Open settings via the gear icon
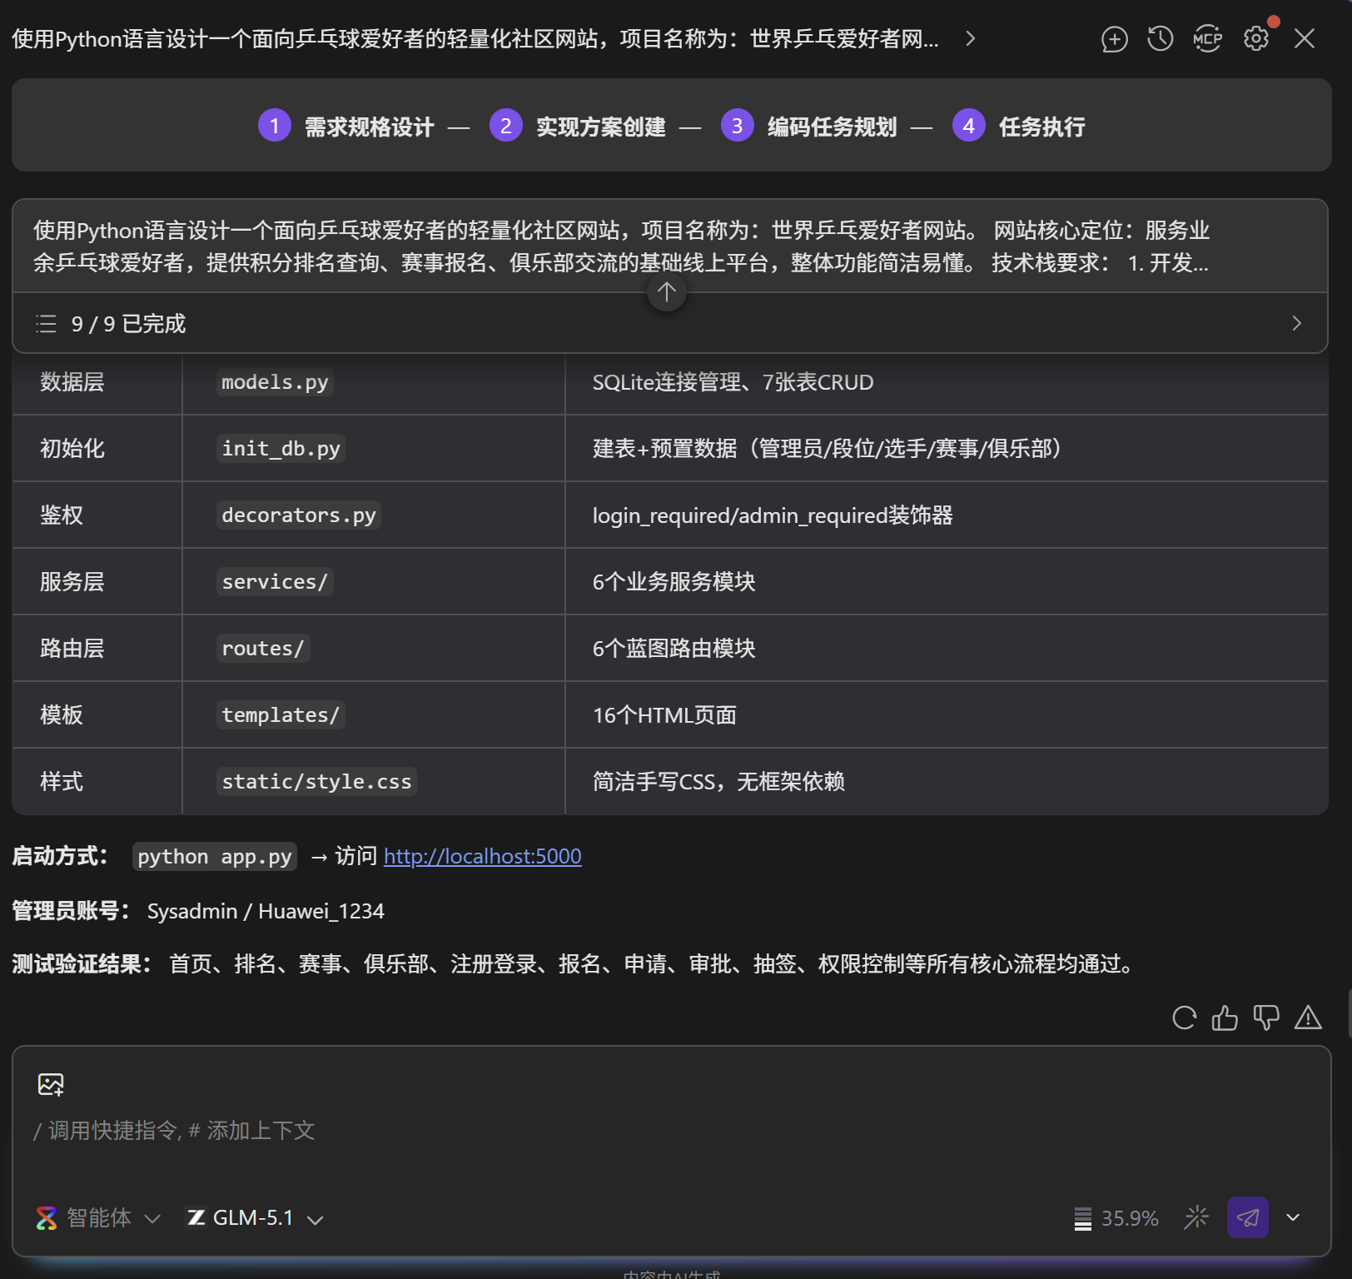 (x=1255, y=39)
